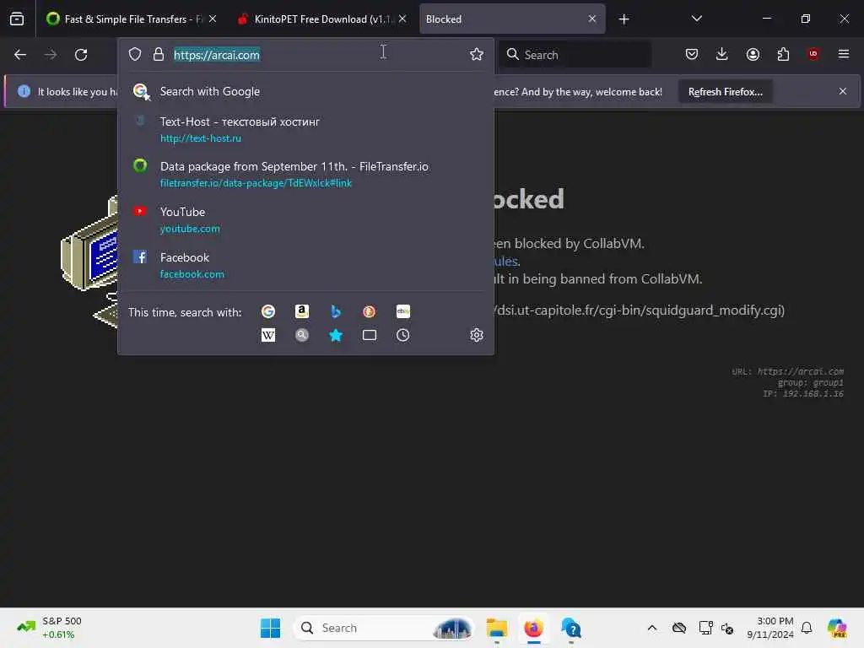Pick the Facebook suggestion
The height and width of the screenshot is (648, 864).
click(305, 265)
